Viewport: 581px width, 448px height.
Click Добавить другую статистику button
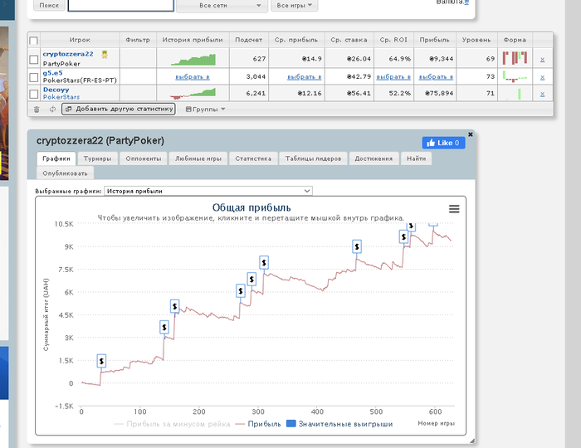[119, 109]
